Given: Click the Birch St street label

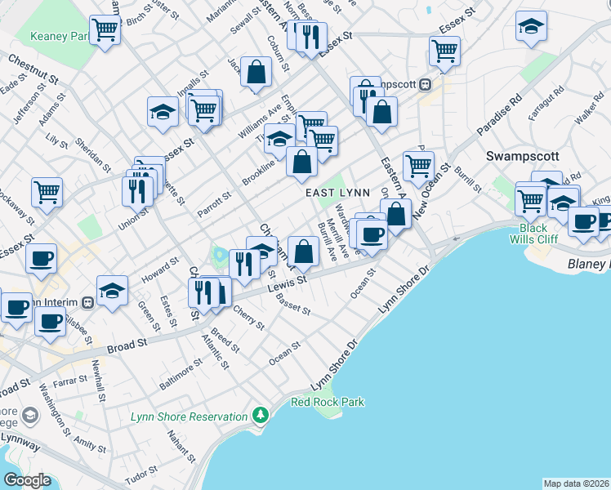Looking at the screenshot, I should point(140,15).
